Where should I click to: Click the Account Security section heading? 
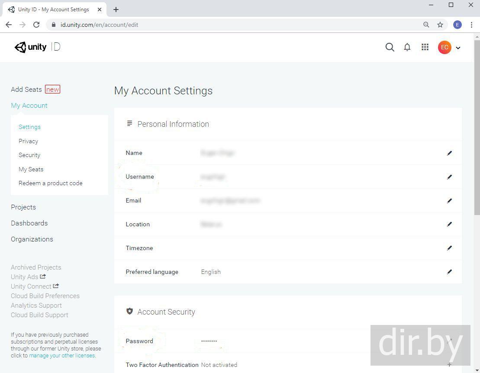click(166, 312)
